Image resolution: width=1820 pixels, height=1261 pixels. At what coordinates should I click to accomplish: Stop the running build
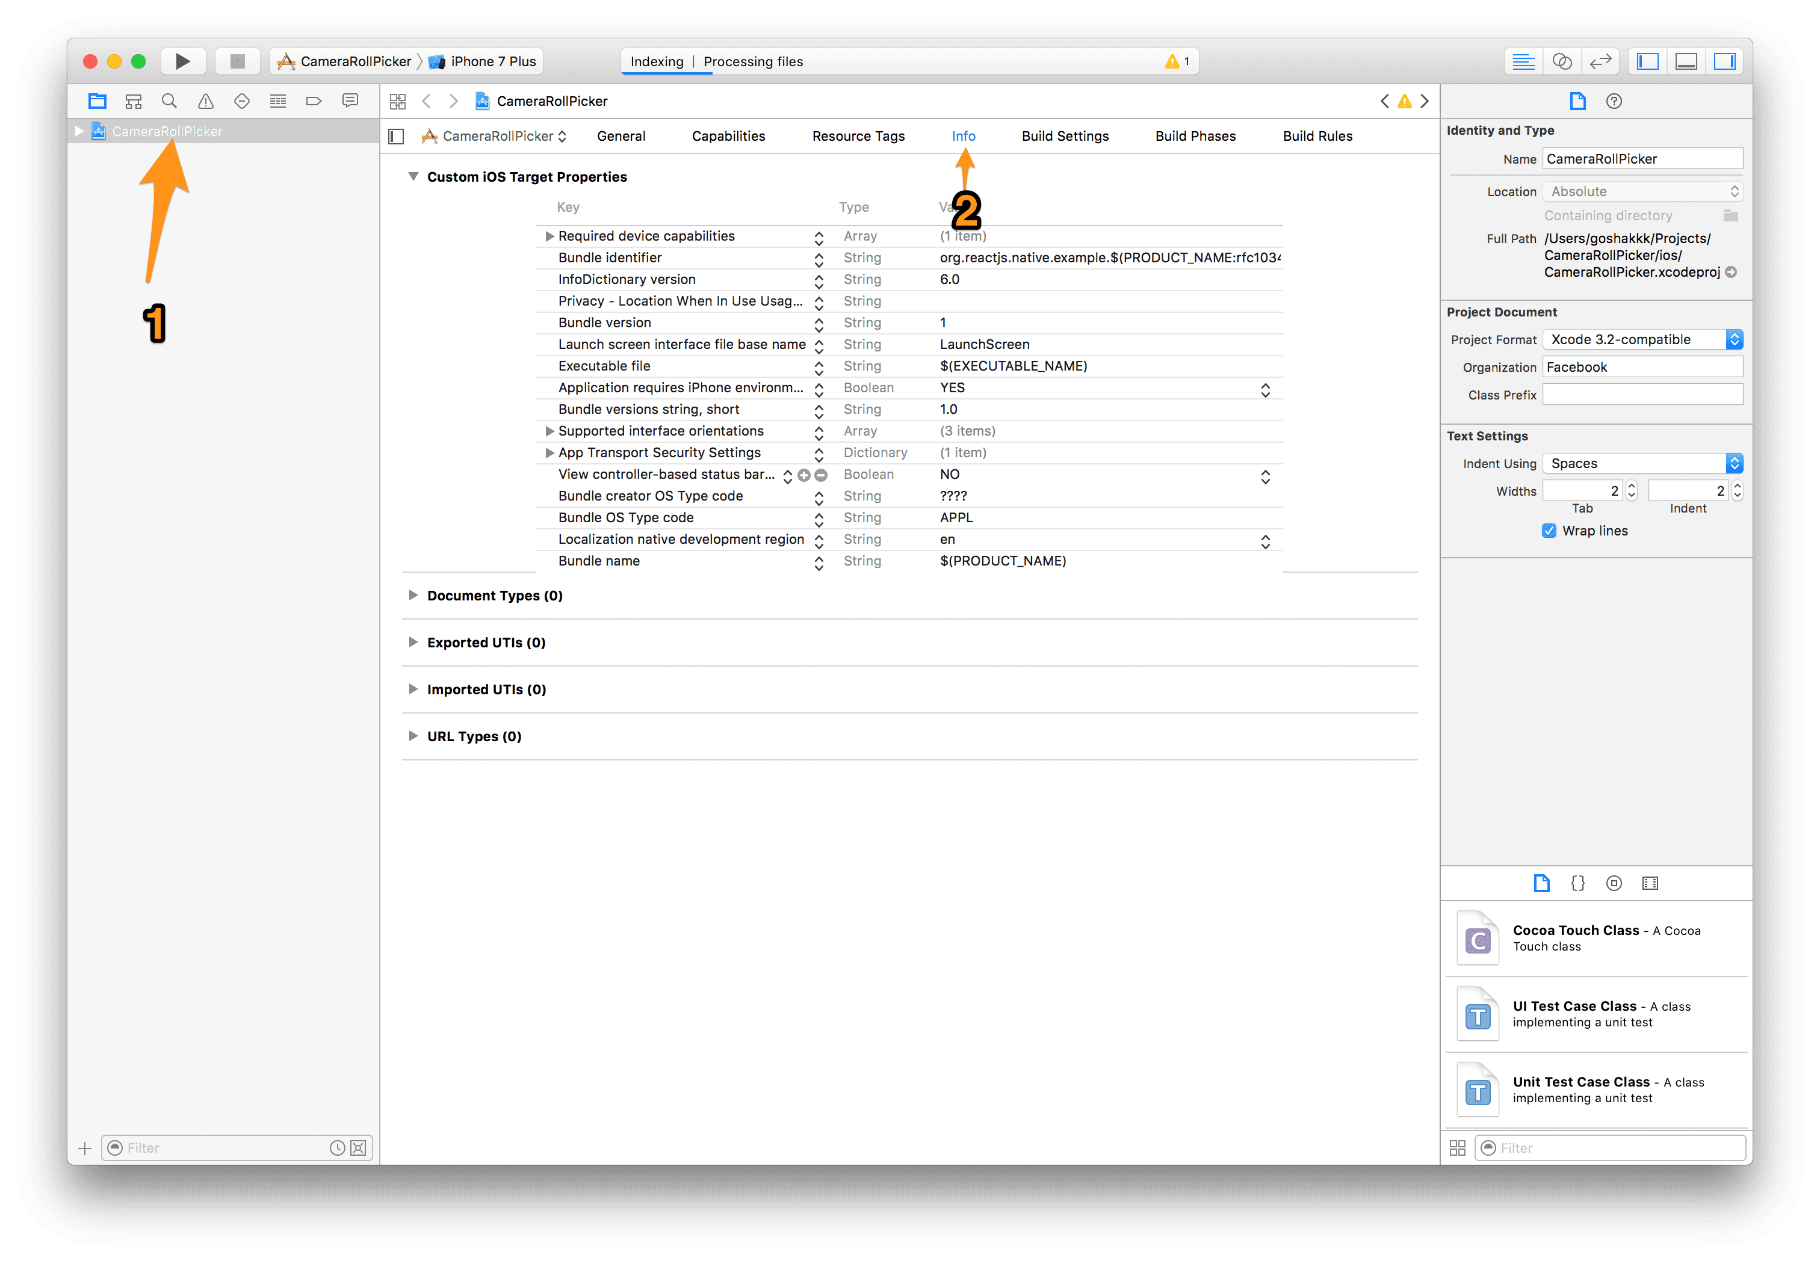(237, 61)
